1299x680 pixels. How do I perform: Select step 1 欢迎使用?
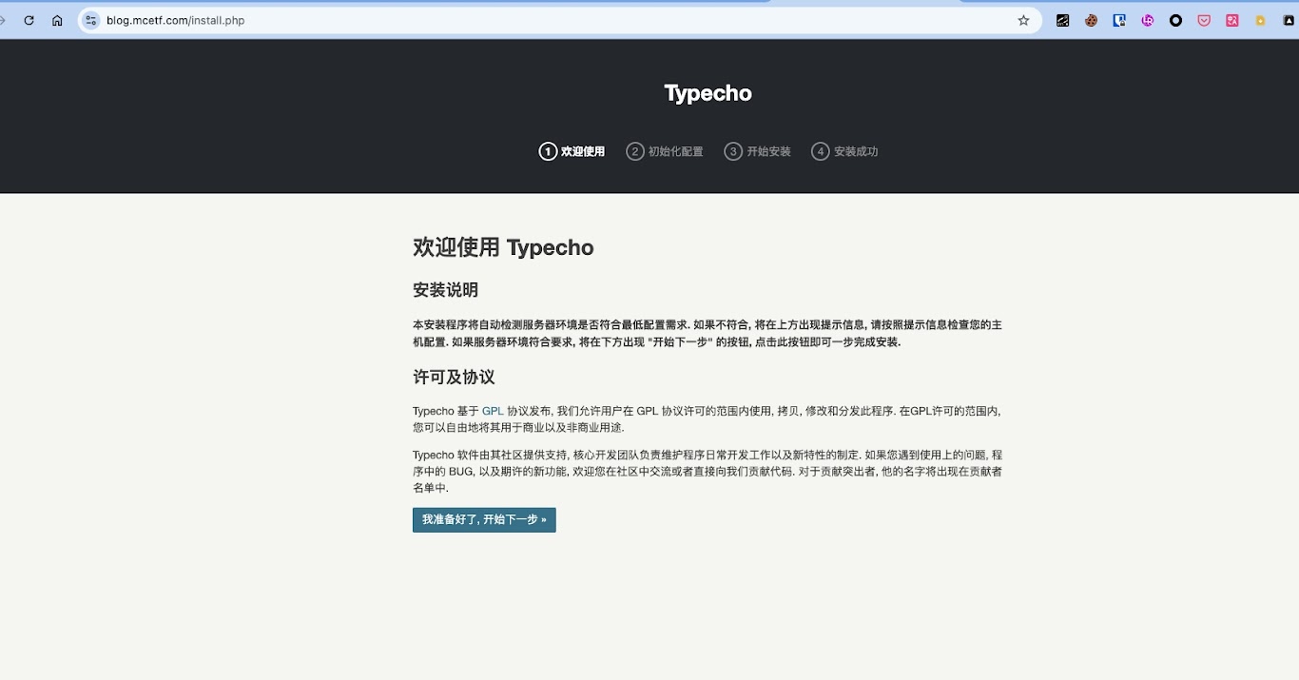pos(572,151)
